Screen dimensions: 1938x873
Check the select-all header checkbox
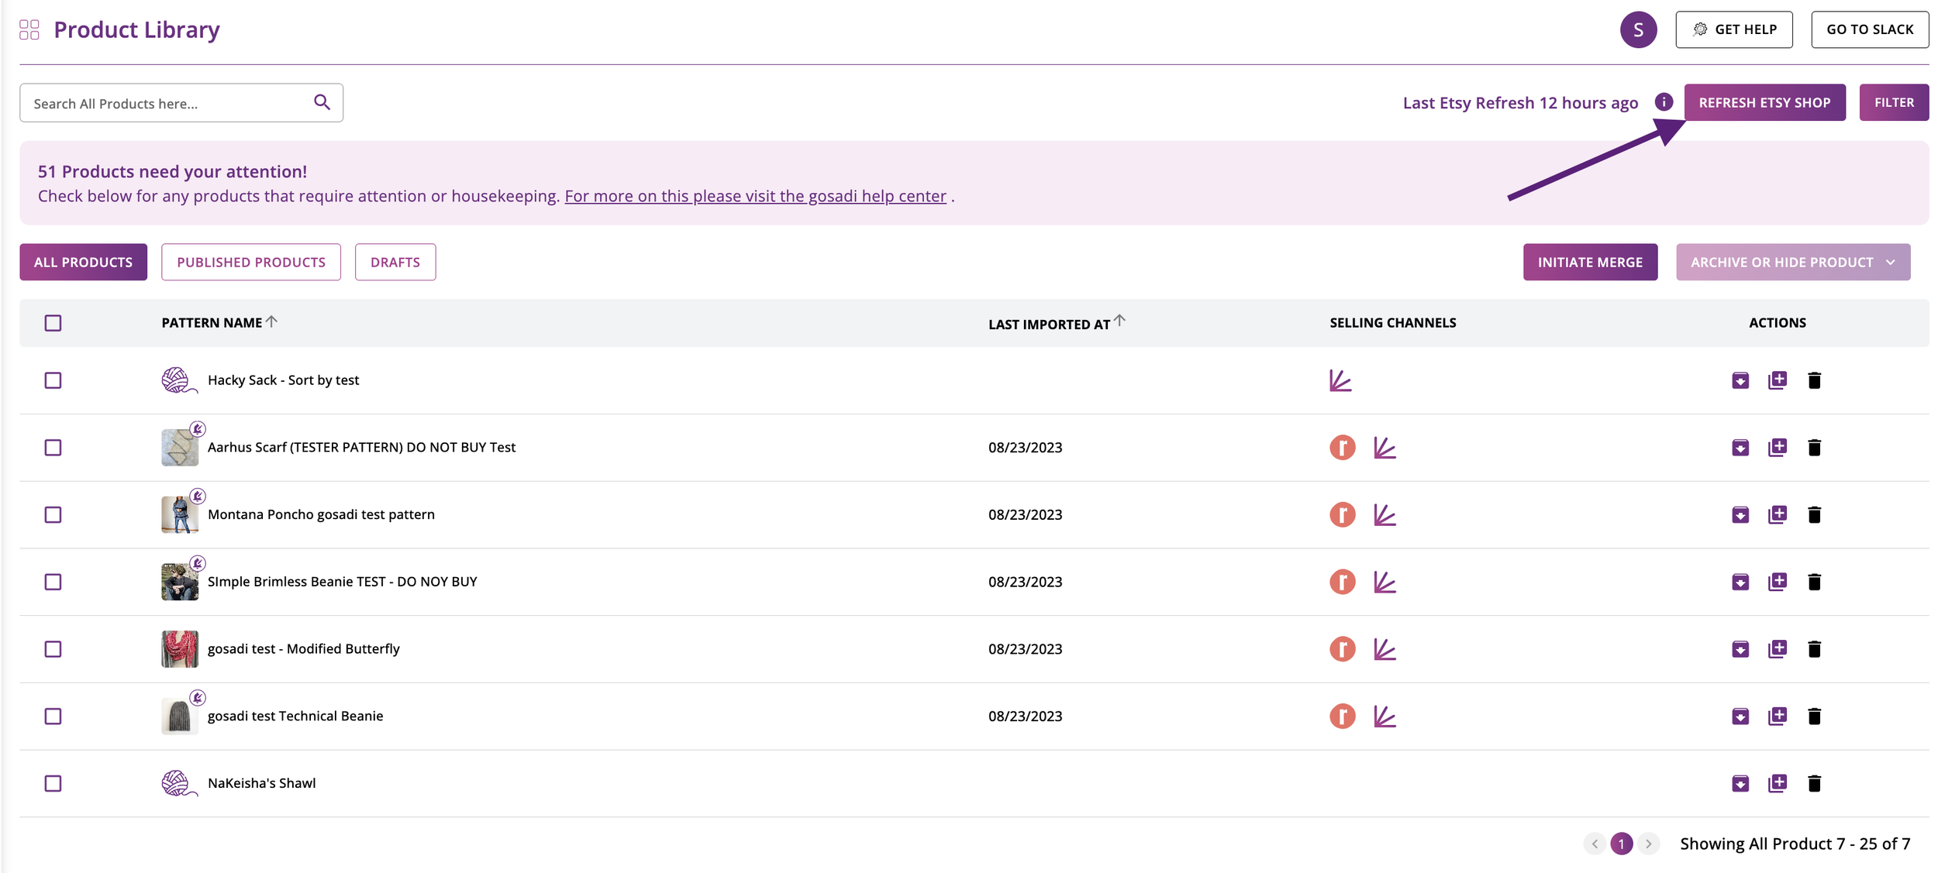tap(53, 323)
